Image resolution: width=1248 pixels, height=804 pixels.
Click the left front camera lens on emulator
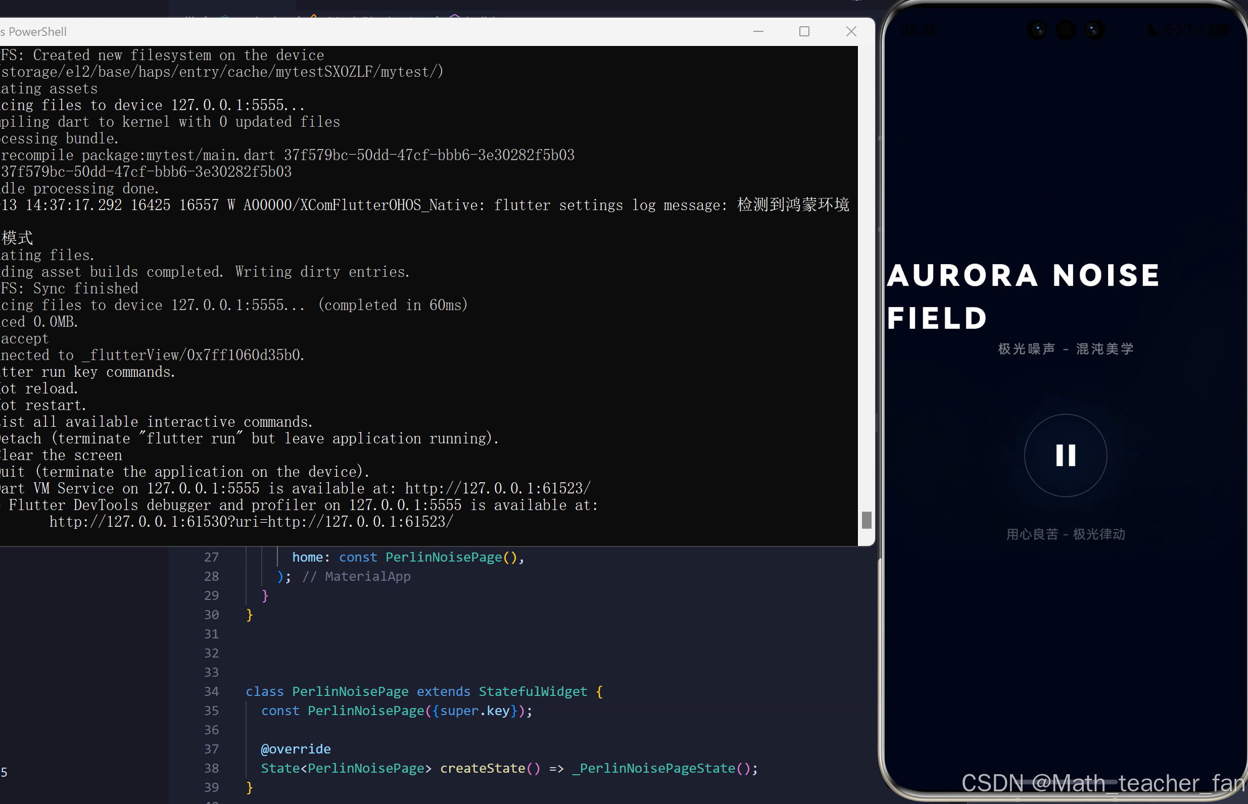tap(1038, 30)
